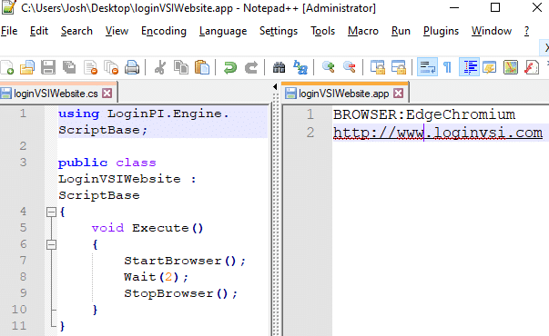Copy selection with the Copy icon
Screen dimensions: 549x336
(x=181, y=67)
